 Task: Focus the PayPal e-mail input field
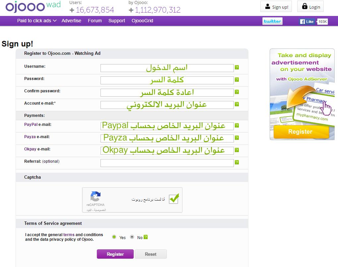pyautogui.click(x=167, y=126)
